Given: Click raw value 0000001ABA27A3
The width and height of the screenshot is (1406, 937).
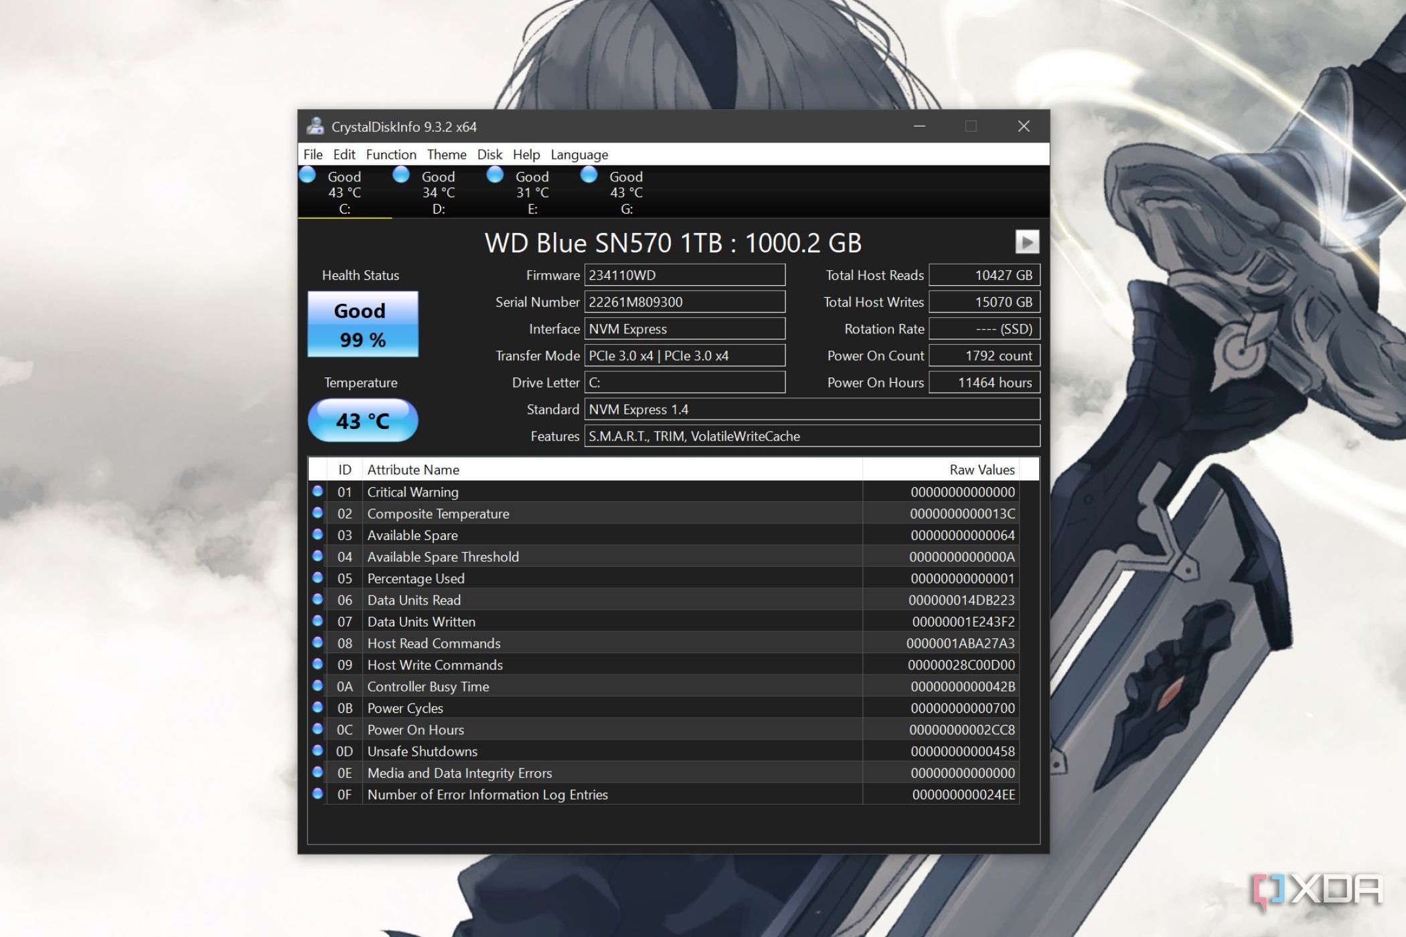Looking at the screenshot, I should [960, 643].
